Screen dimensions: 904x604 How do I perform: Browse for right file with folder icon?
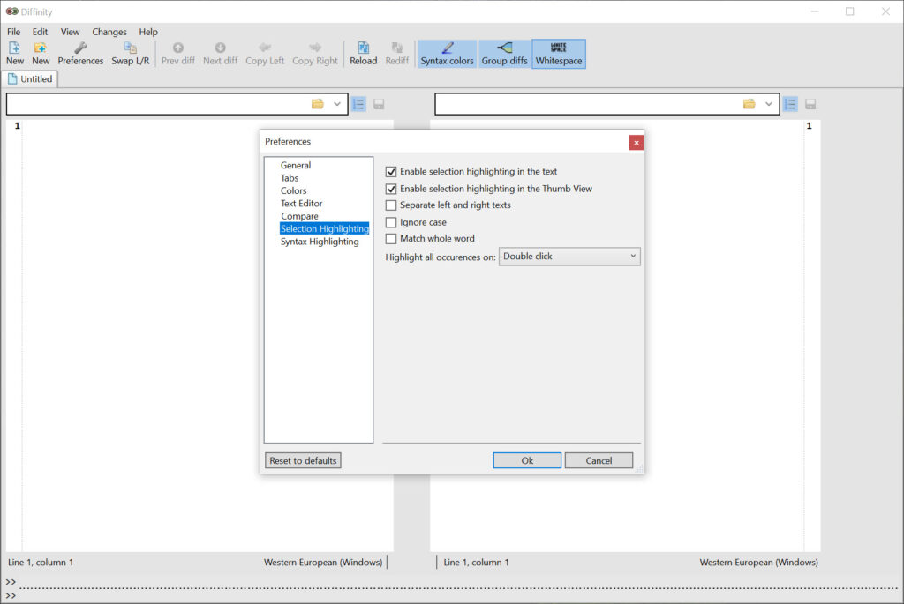[749, 104]
